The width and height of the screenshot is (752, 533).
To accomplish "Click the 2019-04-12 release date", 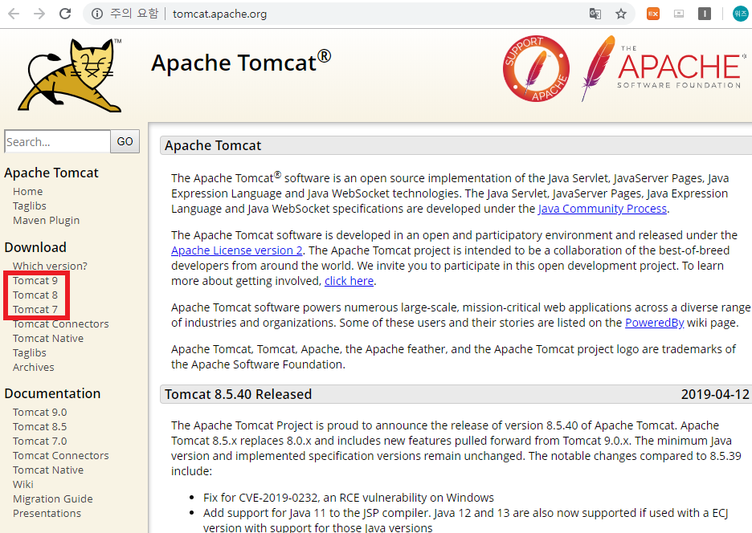I will (715, 394).
